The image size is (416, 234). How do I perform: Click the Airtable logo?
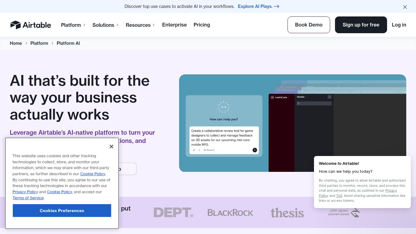point(30,25)
